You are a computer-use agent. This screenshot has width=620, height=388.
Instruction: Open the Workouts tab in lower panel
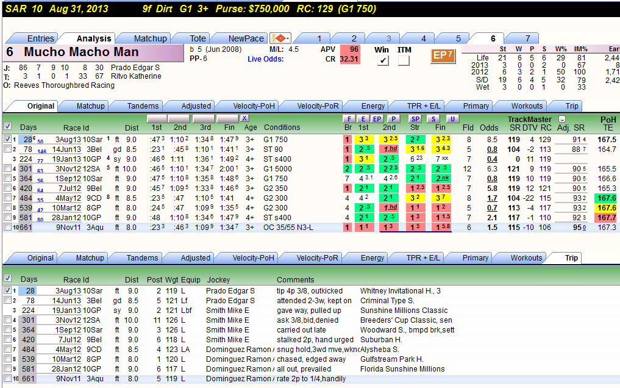526,258
